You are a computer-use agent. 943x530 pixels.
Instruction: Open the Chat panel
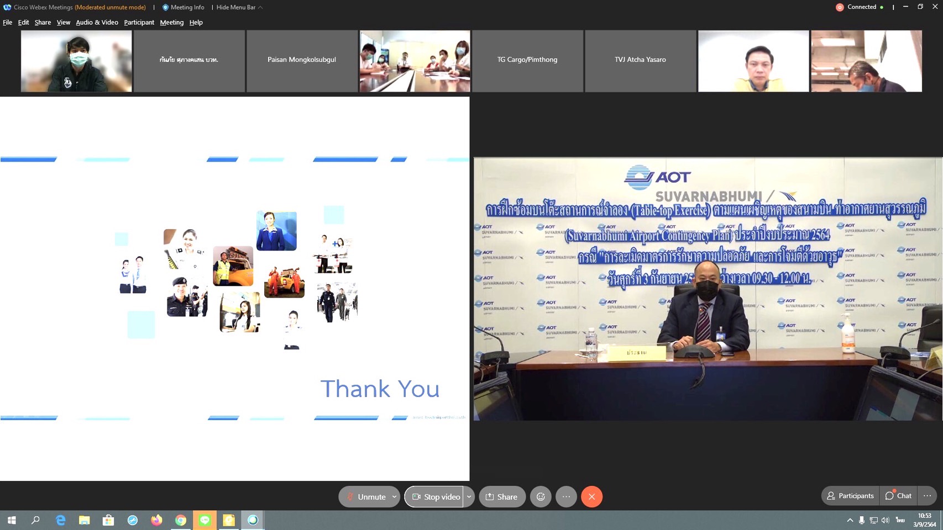898,496
